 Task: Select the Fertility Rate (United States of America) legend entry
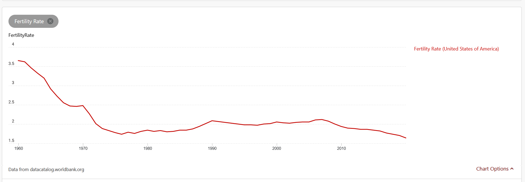point(456,49)
